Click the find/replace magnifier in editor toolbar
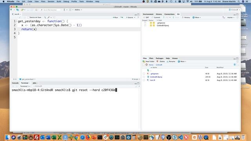 (45, 17)
